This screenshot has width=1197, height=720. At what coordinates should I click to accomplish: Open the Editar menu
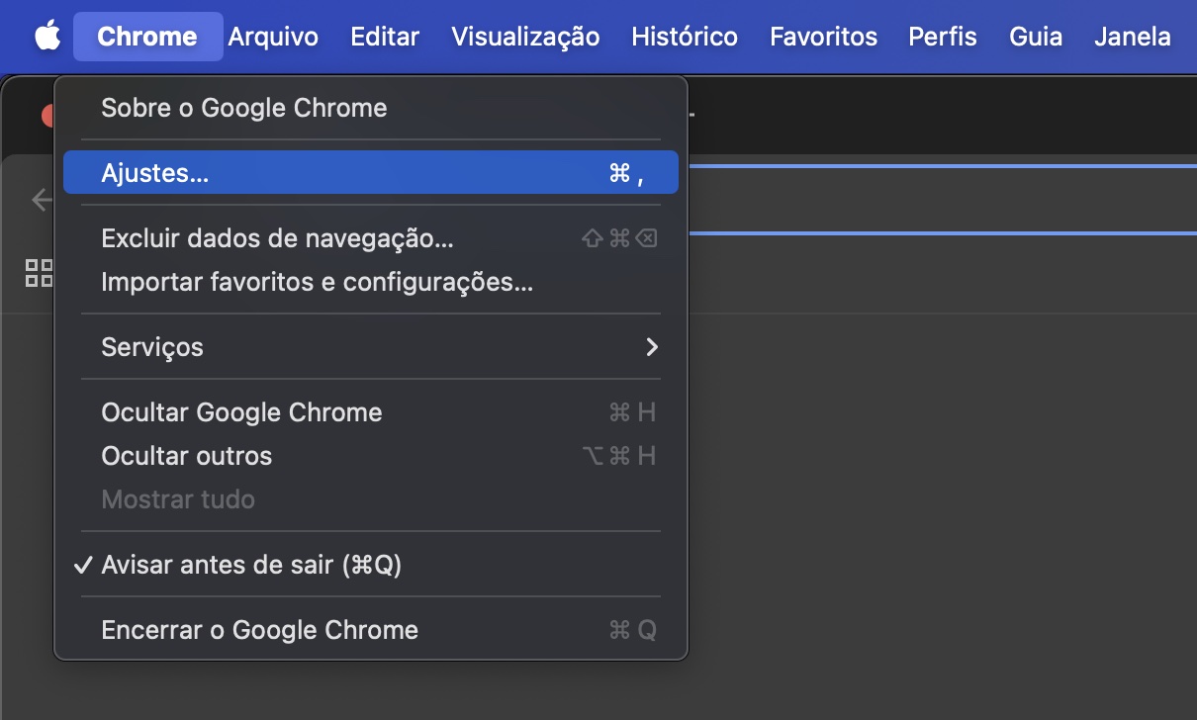384,37
